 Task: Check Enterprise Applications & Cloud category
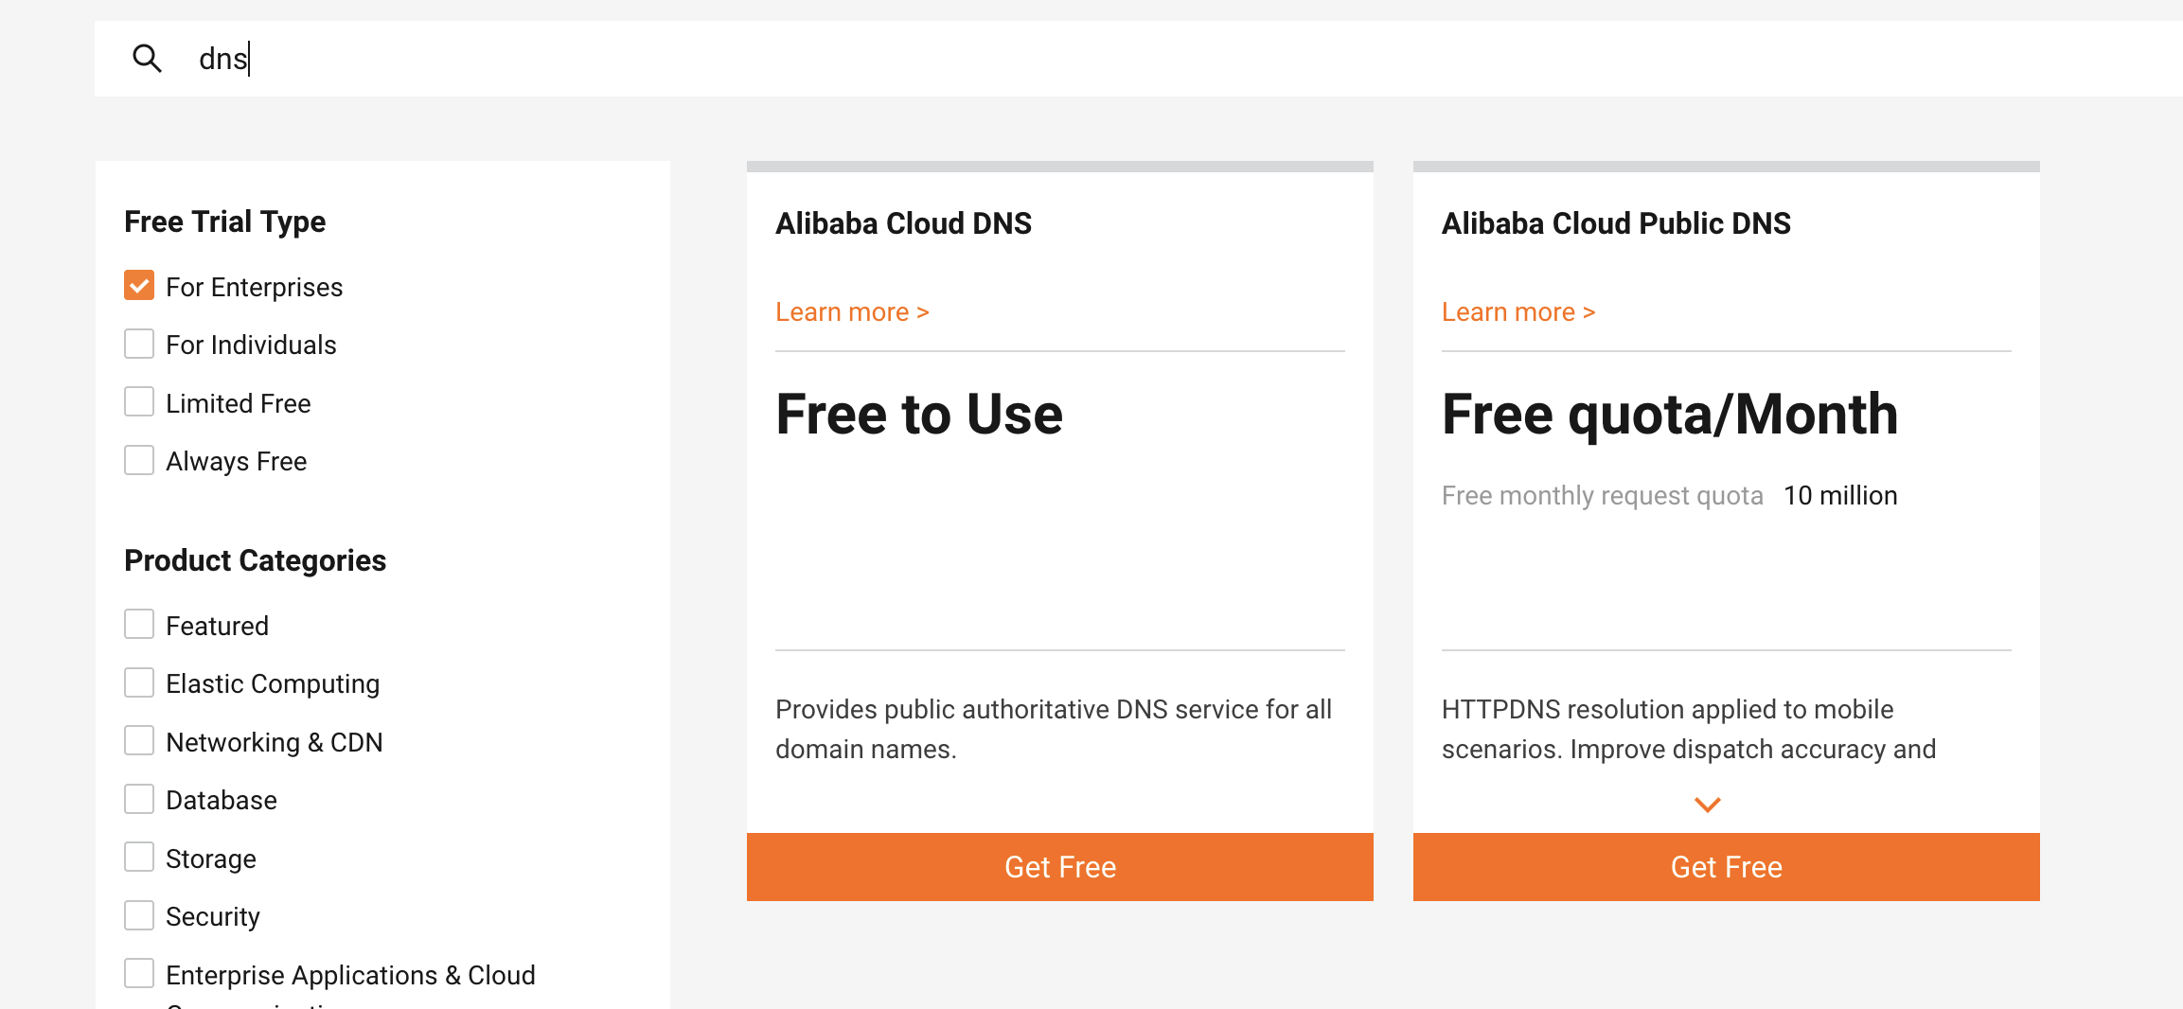[139, 973]
